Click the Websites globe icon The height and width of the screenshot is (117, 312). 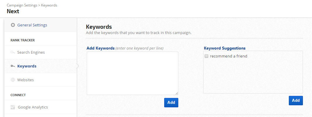(13, 80)
